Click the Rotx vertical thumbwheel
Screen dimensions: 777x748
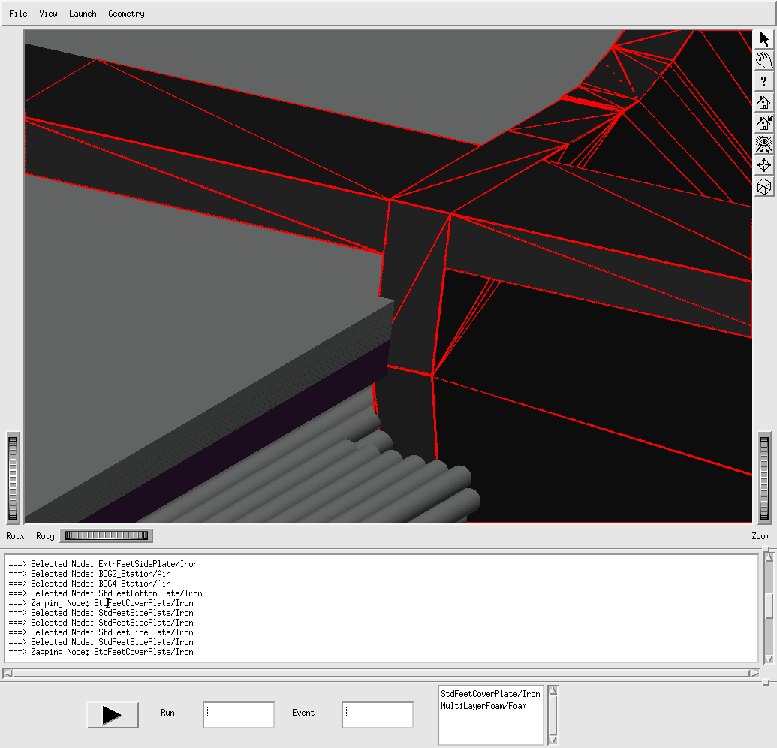pos(13,478)
